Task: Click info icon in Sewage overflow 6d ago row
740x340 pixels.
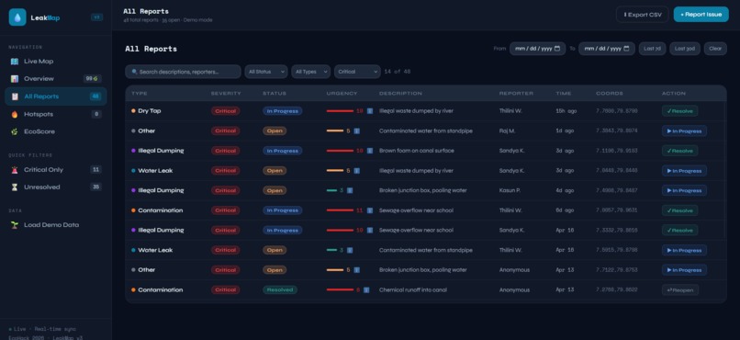Action: tap(370, 210)
